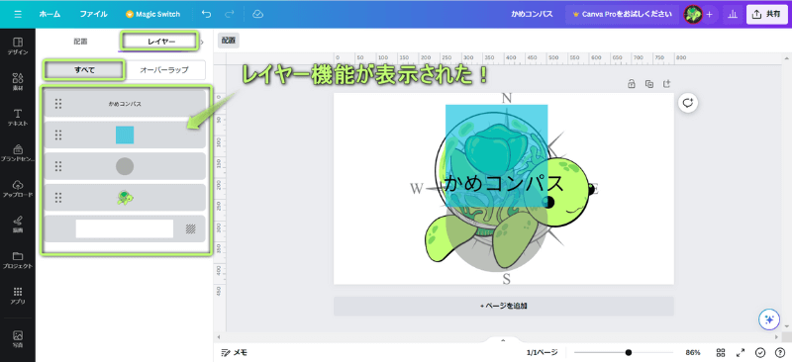Screen dimensions: 792x362
Task: Click the 配置 button above the canvas
Action: click(x=229, y=42)
